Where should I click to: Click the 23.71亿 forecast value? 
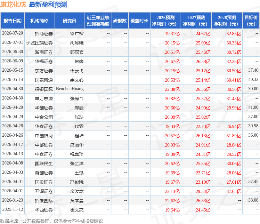pos(203,173)
